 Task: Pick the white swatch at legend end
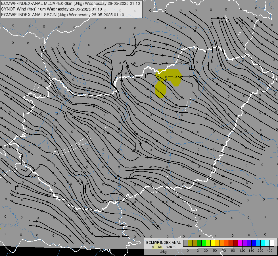coord(272,243)
